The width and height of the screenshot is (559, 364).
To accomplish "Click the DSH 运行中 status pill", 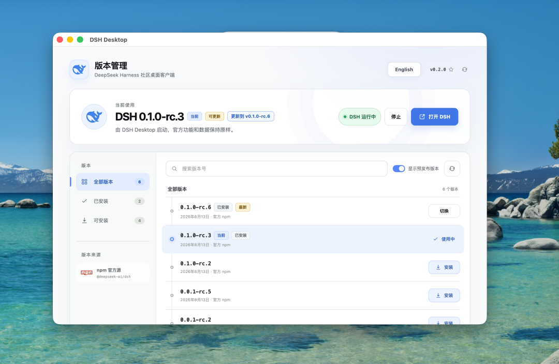I will [359, 116].
